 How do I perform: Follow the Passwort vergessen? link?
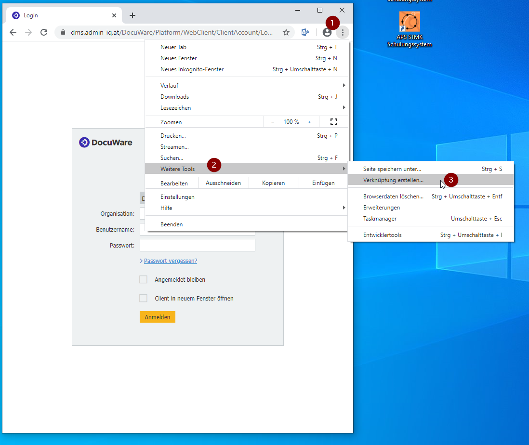[171, 261]
